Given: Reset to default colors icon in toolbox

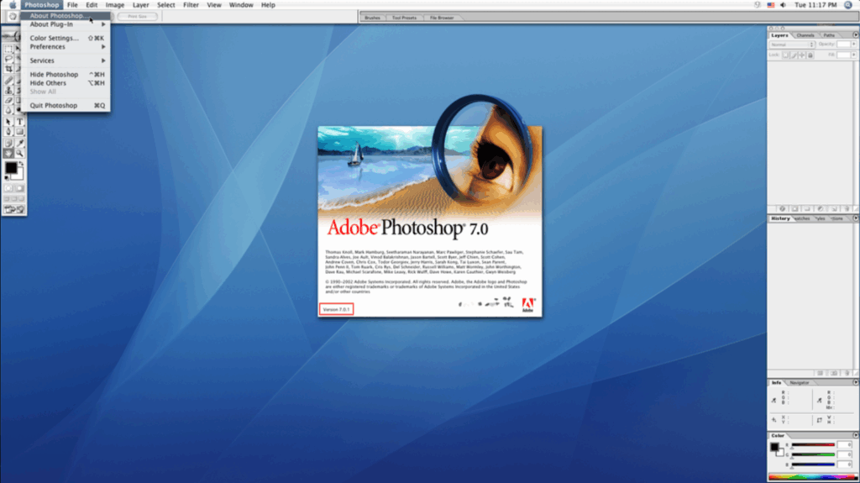Looking at the screenshot, I should coord(6,178).
